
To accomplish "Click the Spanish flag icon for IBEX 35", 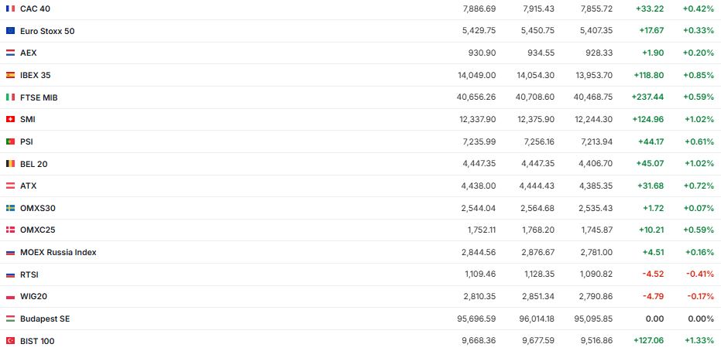I will pyautogui.click(x=10, y=75).
